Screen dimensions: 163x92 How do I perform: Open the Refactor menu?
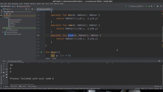point(33,4)
